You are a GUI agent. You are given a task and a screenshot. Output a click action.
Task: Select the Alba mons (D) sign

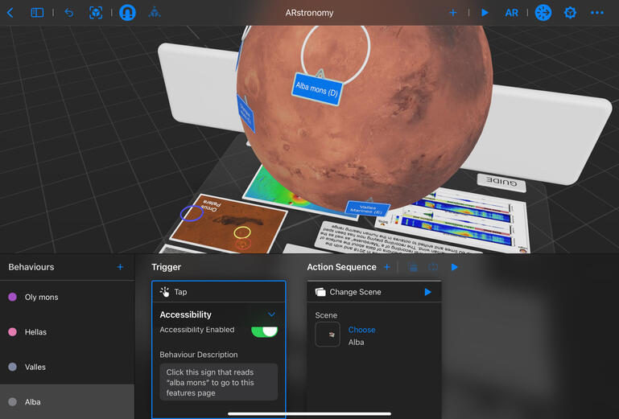coord(317,89)
